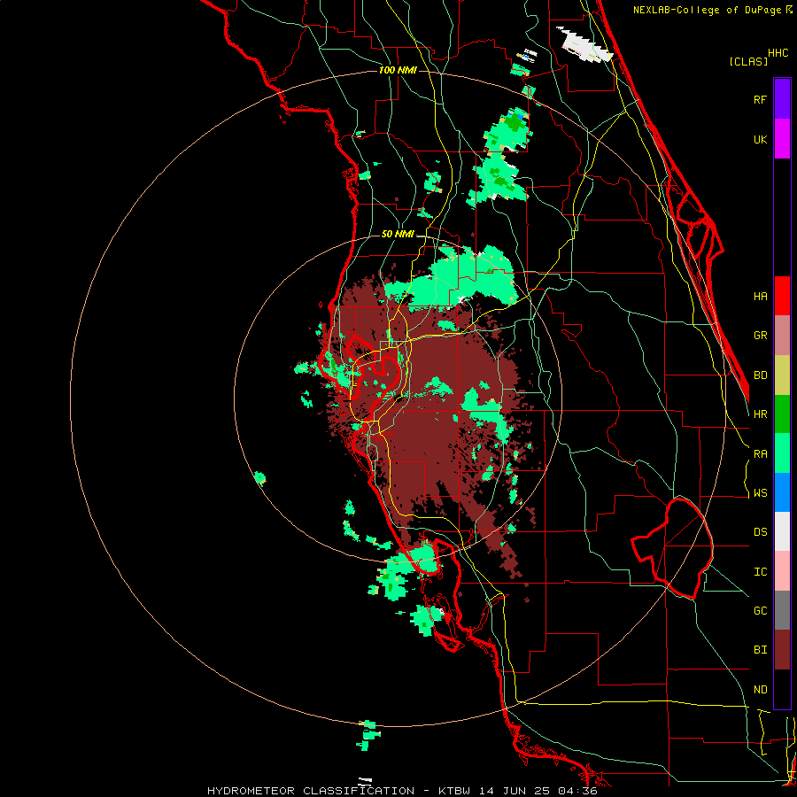Click the UK legend label

click(x=760, y=139)
